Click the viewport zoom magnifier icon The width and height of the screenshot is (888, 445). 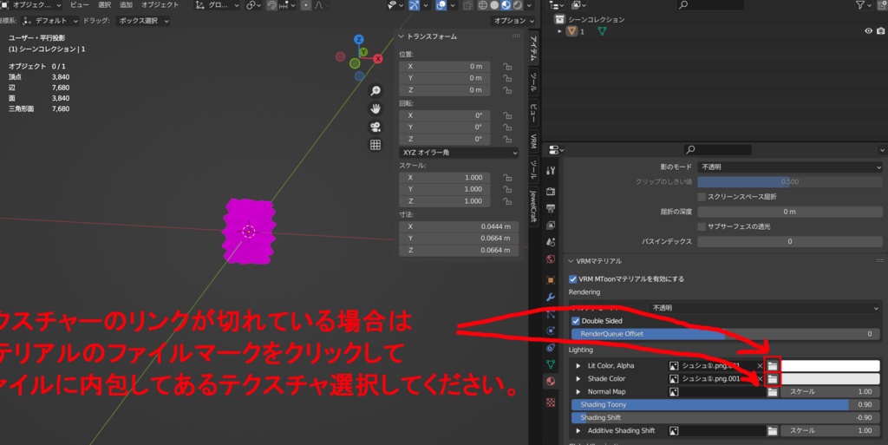click(375, 90)
